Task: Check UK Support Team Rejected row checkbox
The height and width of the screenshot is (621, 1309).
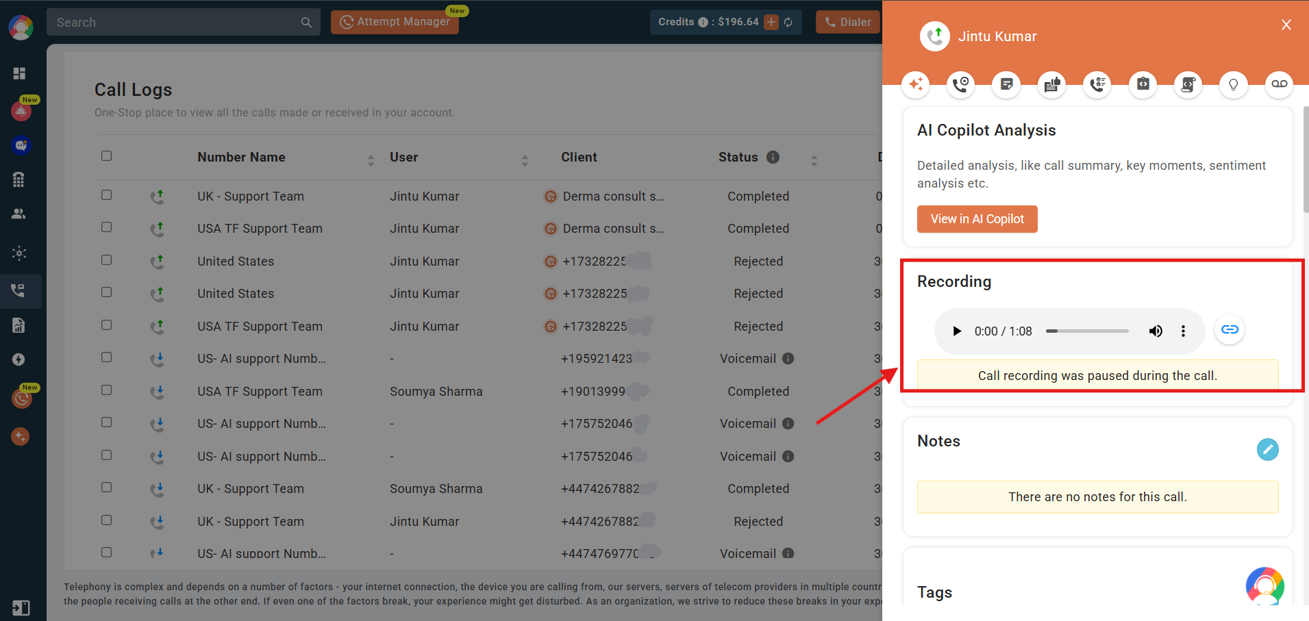Action: point(106,520)
